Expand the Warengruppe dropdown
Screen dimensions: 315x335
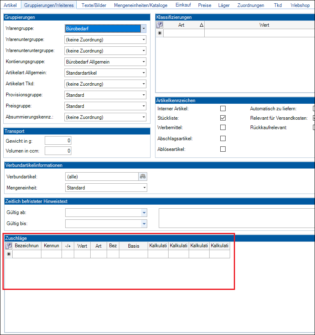(143, 29)
